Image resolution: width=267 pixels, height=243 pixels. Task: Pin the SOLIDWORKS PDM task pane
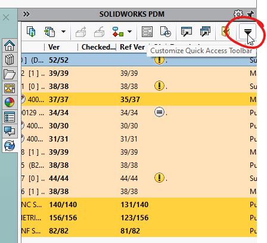tap(250, 14)
